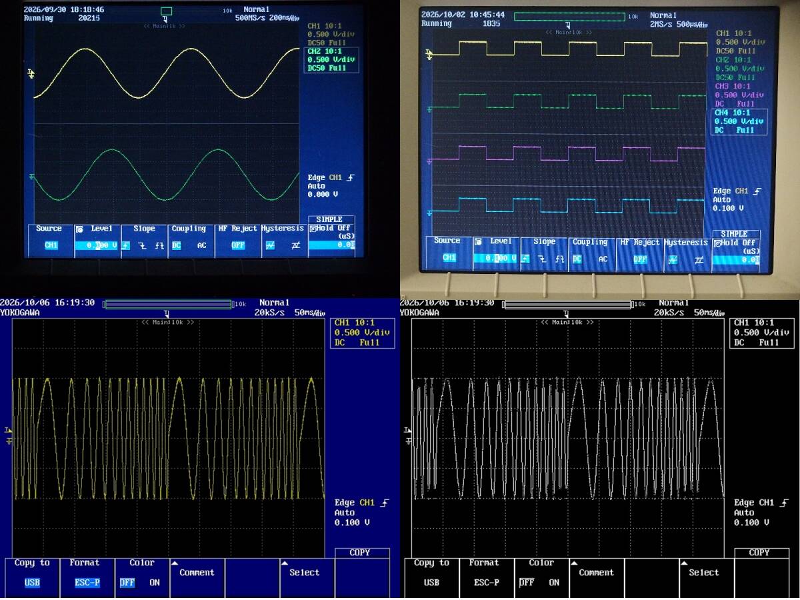800x600 pixels.
Task: Expand Select submenu on blue screen
Action: click(306, 577)
